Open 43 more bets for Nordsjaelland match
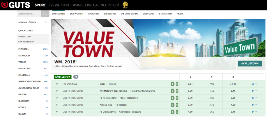The width and height of the screenshot is (267, 117). point(254,98)
